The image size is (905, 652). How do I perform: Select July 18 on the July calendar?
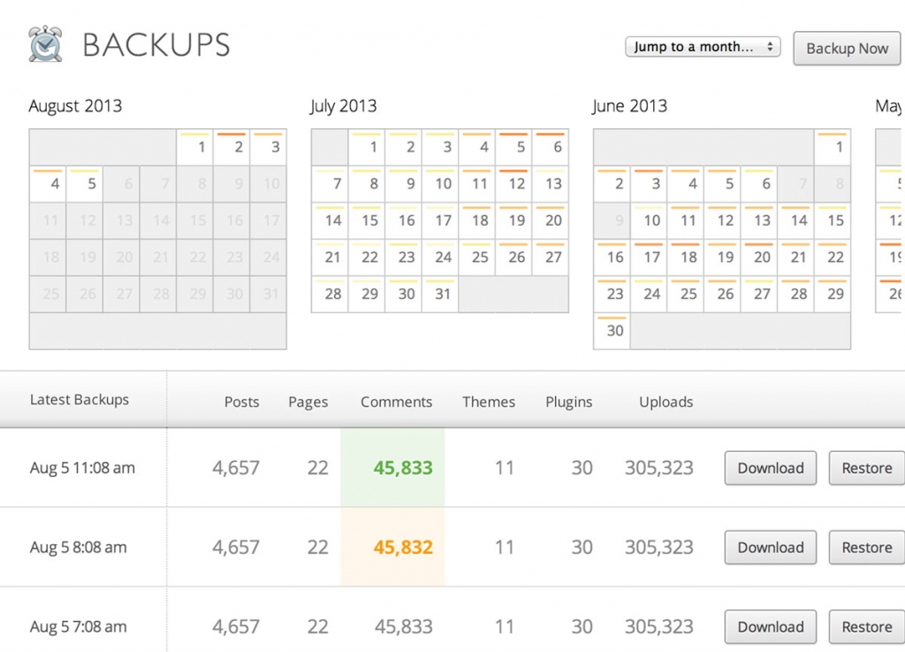pyautogui.click(x=478, y=221)
